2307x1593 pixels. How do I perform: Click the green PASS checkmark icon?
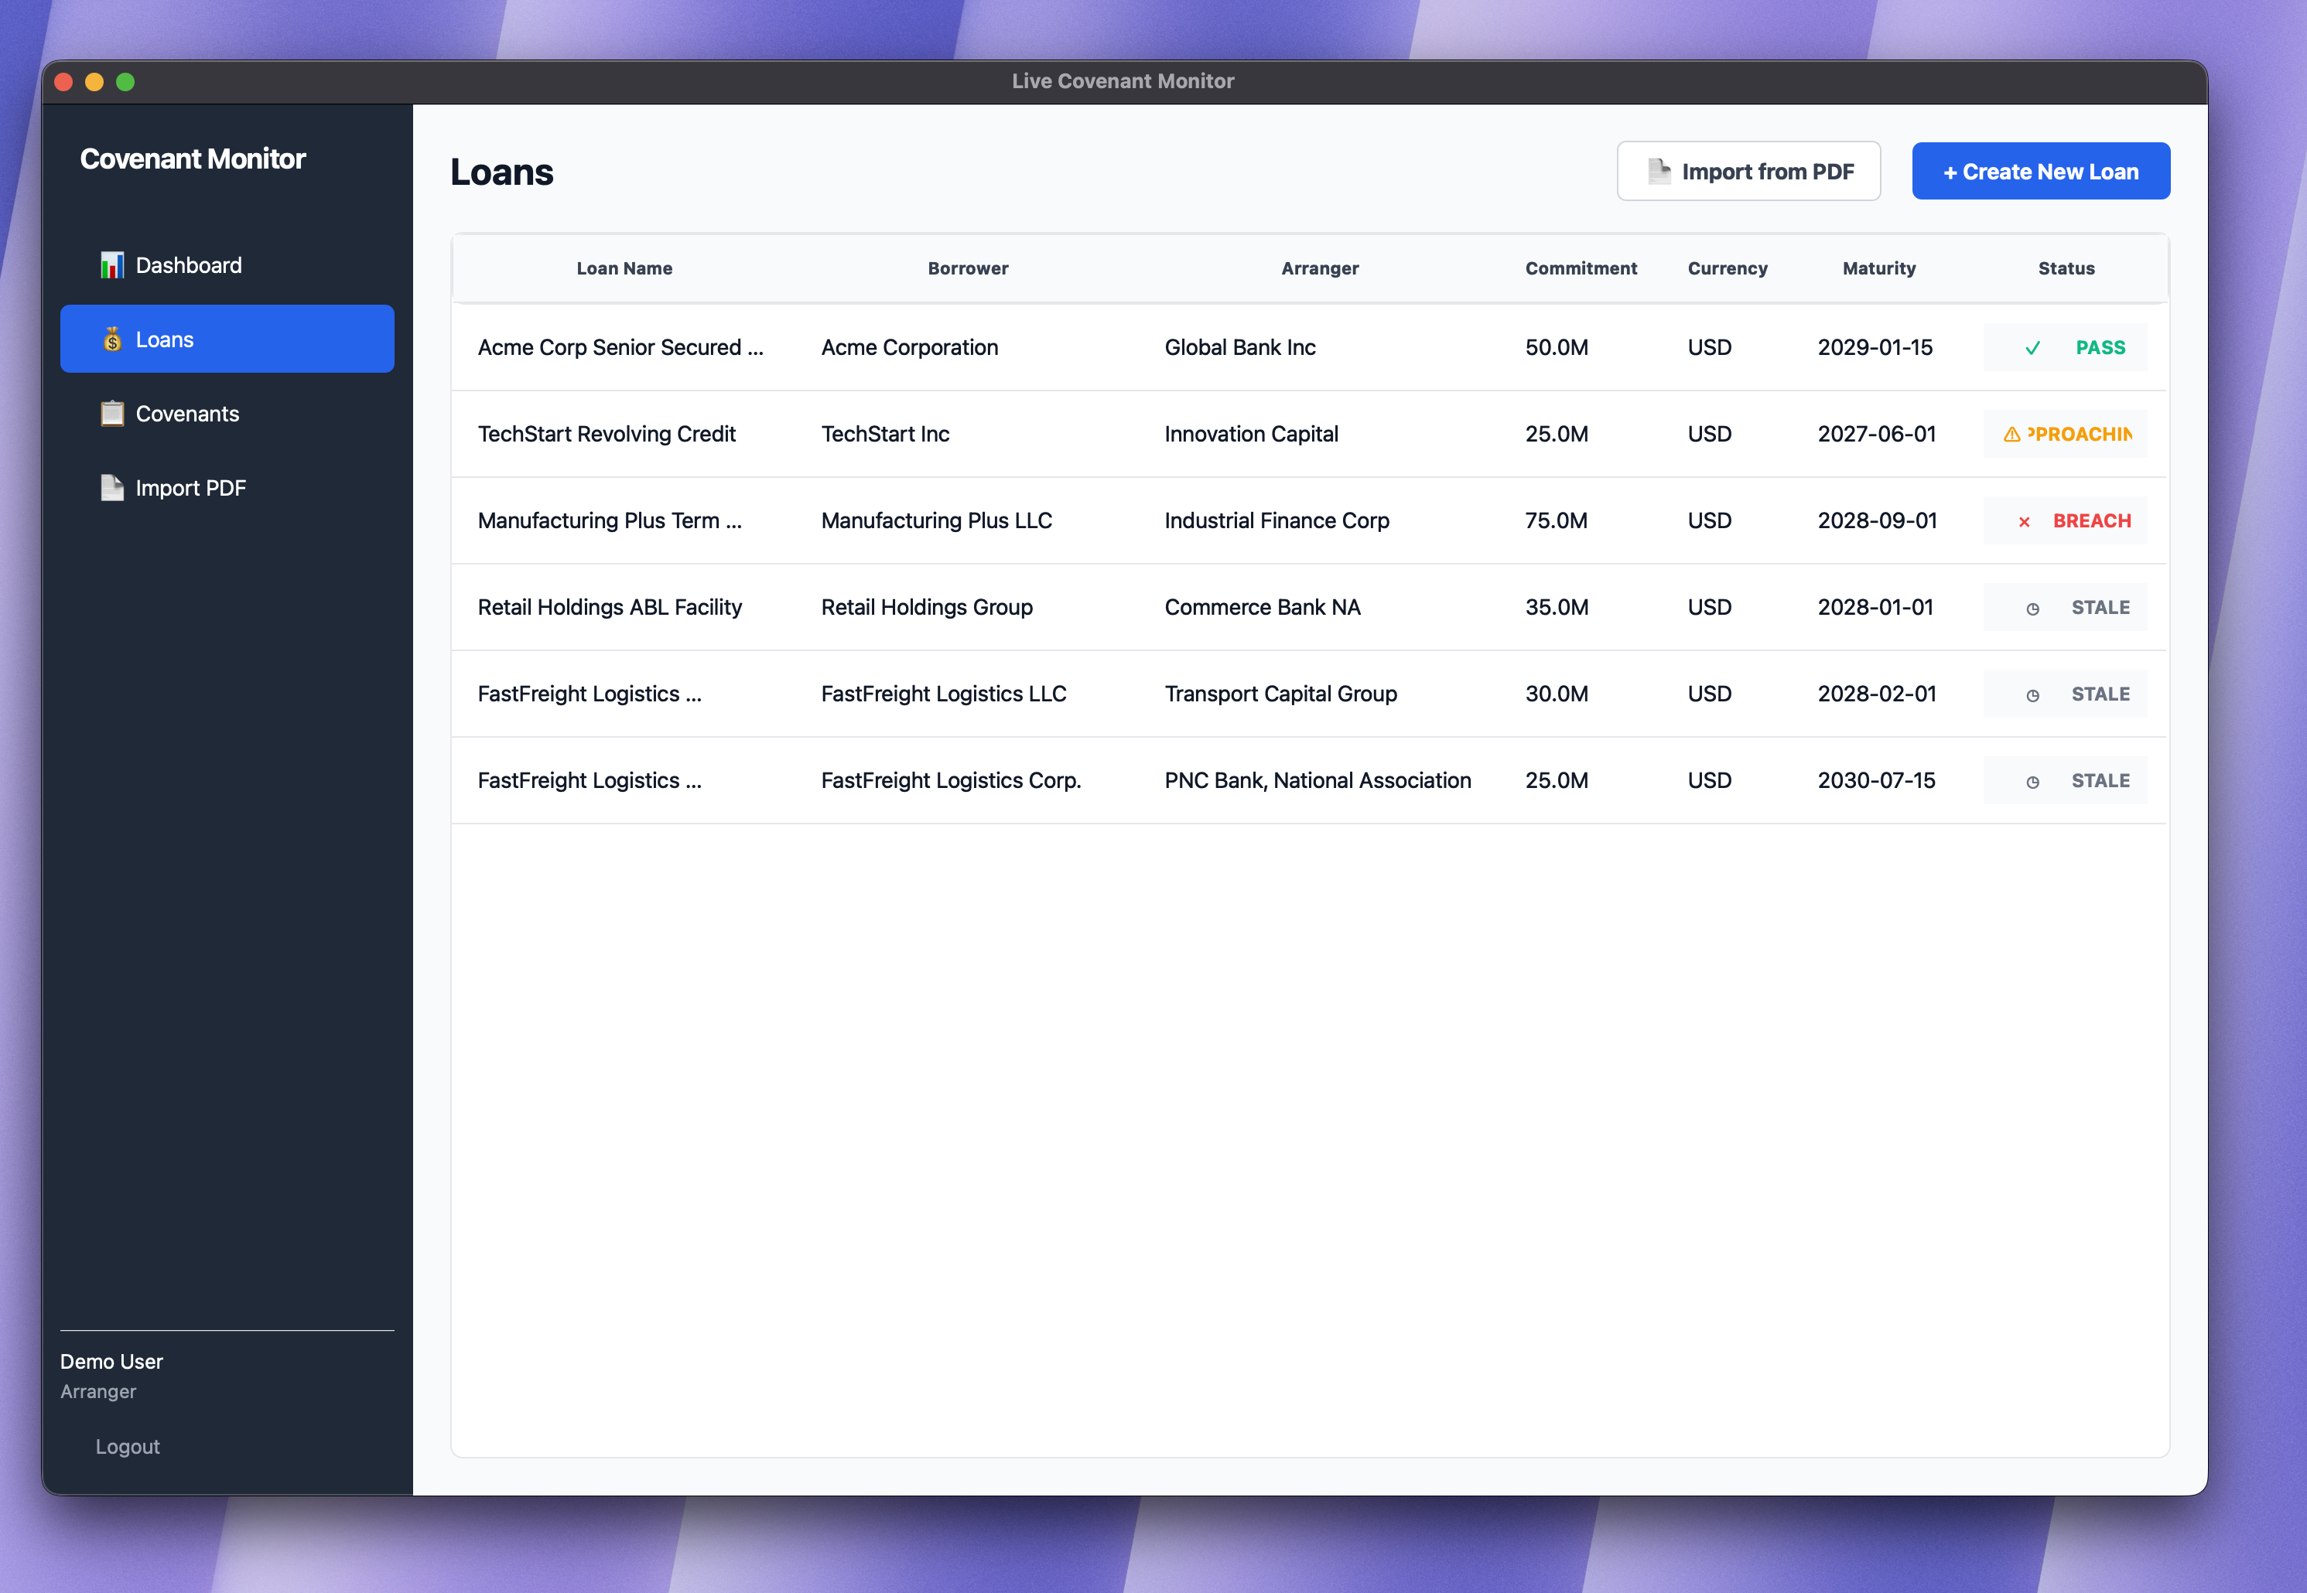tap(2032, 348)
